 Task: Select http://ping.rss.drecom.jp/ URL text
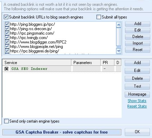point(31,29)
